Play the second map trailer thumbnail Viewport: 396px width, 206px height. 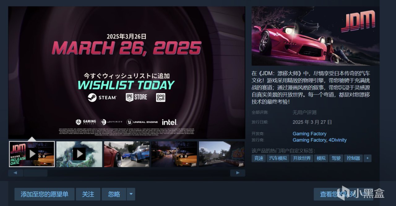coord(79,154)
